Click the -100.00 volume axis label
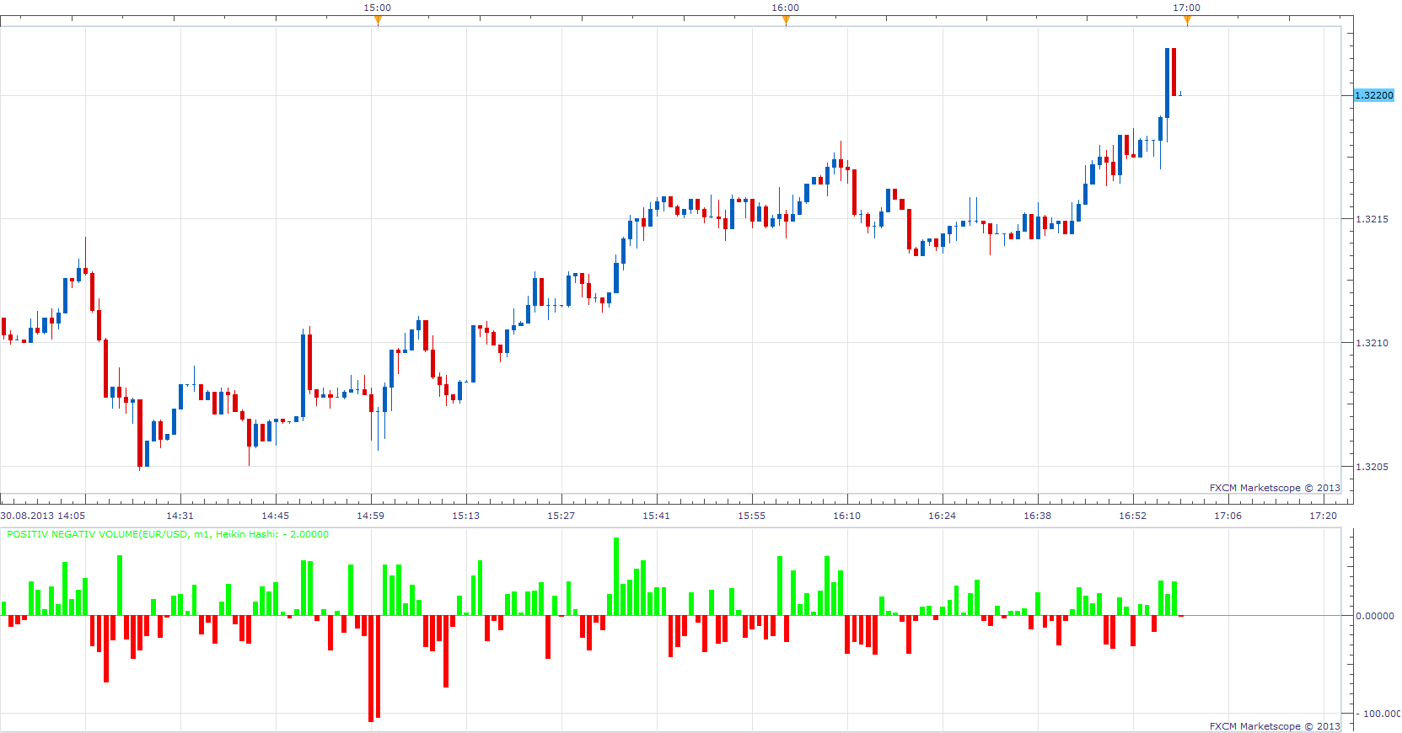Image resolution: width=1402 pixels, height=733 pixels. (x=1380, y=714)
